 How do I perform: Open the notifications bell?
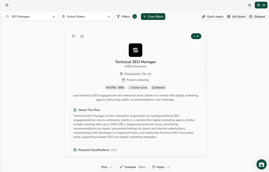coord(7,5)
